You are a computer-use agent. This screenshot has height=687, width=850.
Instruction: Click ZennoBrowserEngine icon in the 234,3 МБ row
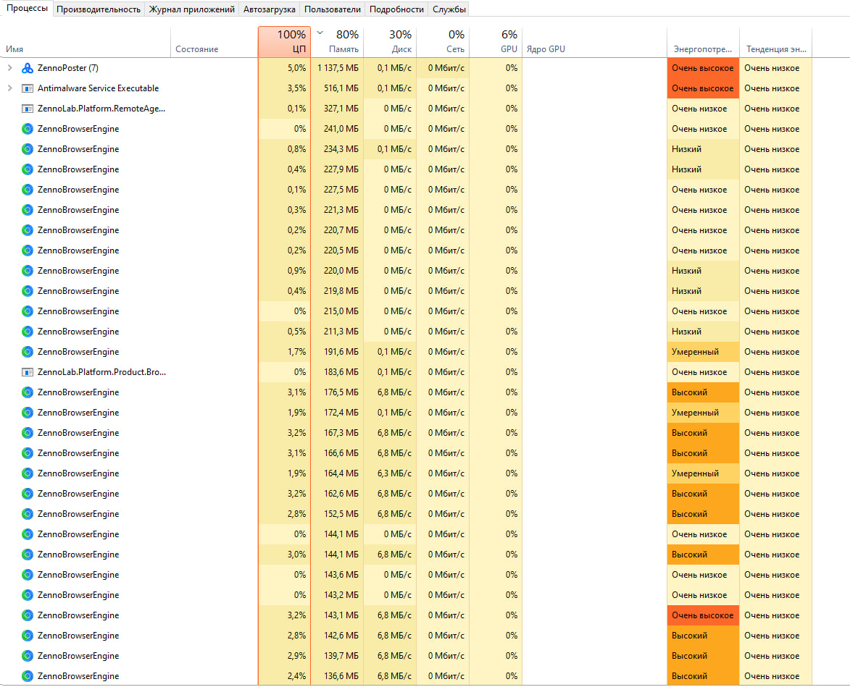tap(28, 149)
